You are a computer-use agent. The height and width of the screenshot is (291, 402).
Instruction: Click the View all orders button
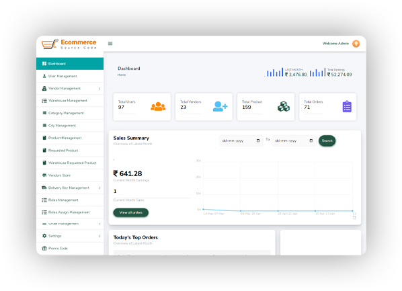pyautogui.click(x=131, y=212)
